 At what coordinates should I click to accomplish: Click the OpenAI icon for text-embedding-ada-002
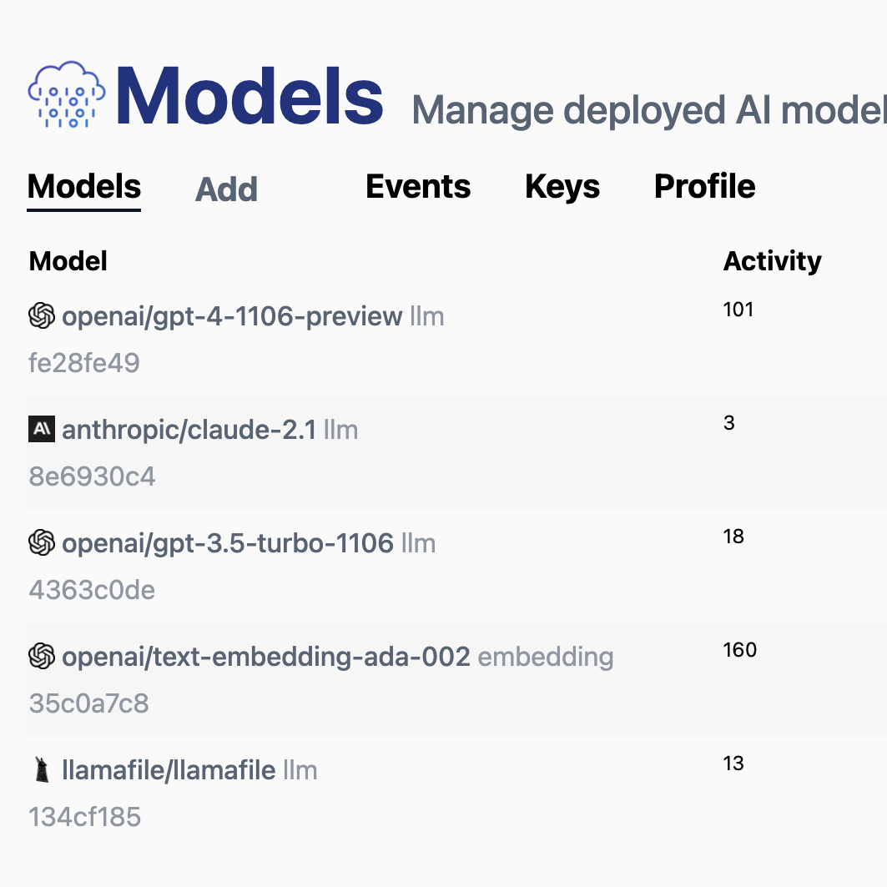(42, 657)
